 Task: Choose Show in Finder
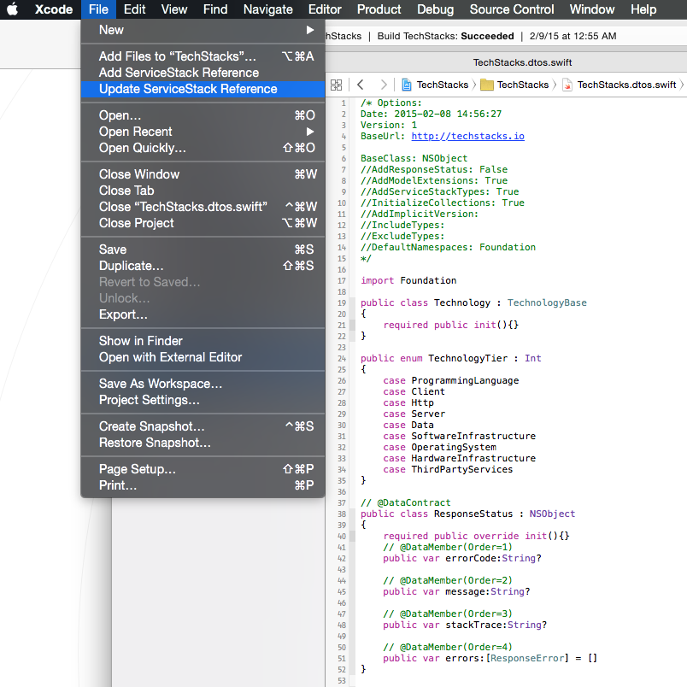(x=203, y=340)
